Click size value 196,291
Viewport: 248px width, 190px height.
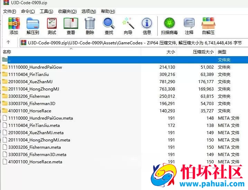coord(167,104)
